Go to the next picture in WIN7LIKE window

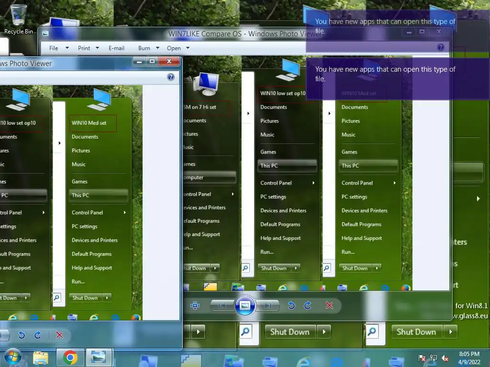coord(267,305)
